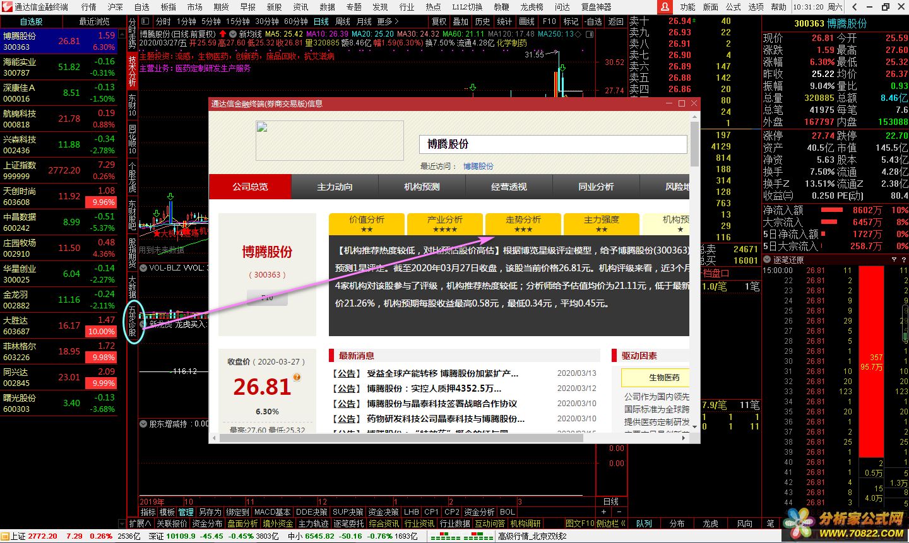Click the F10 button under stock code 300363
Screen dimensions: 909x543
[x=267, y=297]
